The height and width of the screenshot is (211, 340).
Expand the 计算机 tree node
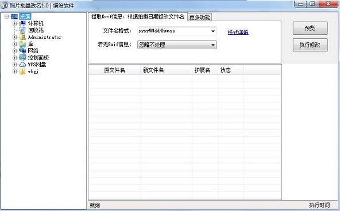[14, 23]
